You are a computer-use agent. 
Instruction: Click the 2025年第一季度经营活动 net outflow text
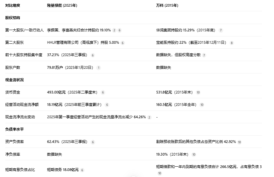pyautogui.click(x=96, y=117)
